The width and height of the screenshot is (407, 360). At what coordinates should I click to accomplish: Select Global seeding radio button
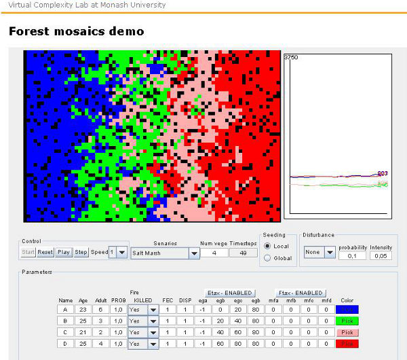(x=267, y=258)
